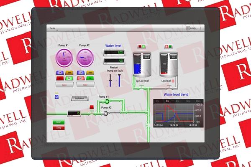This screenshot has height=167, width=251.
Task: Switch Pump #2 on with green button
Action: tap(90, 78)
